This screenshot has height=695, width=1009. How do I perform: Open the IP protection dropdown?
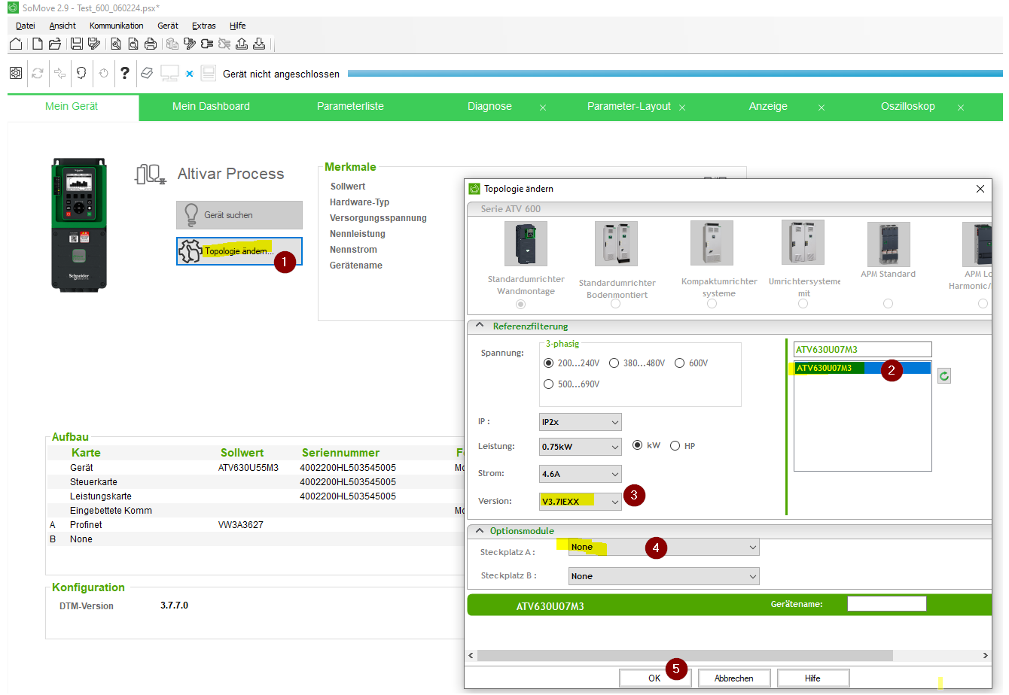coord(581,422)
